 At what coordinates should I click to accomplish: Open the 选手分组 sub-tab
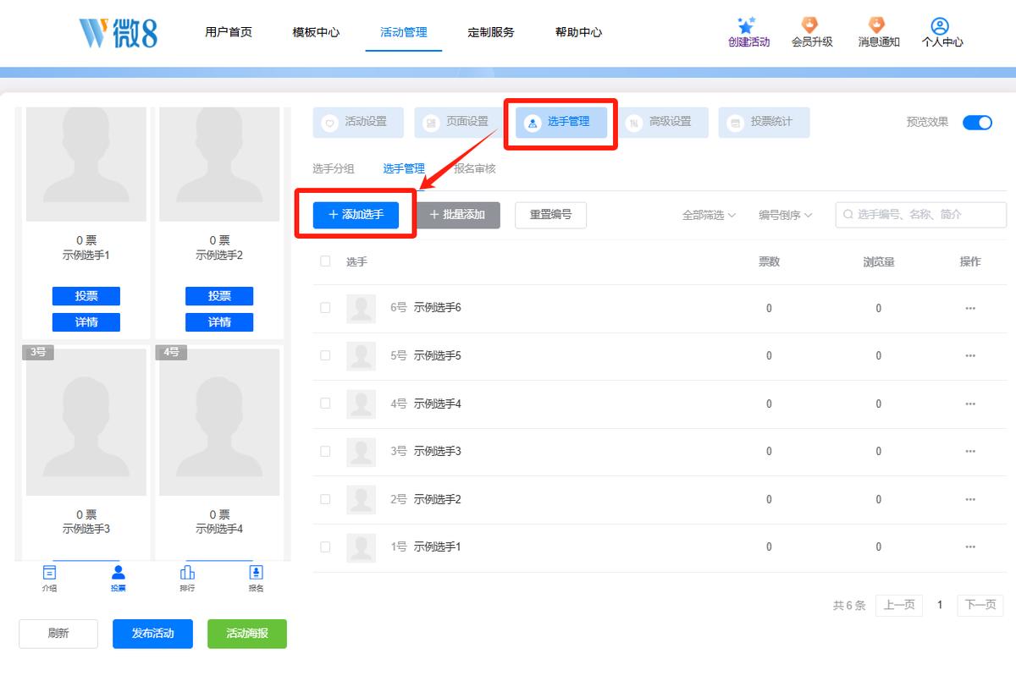334,169
